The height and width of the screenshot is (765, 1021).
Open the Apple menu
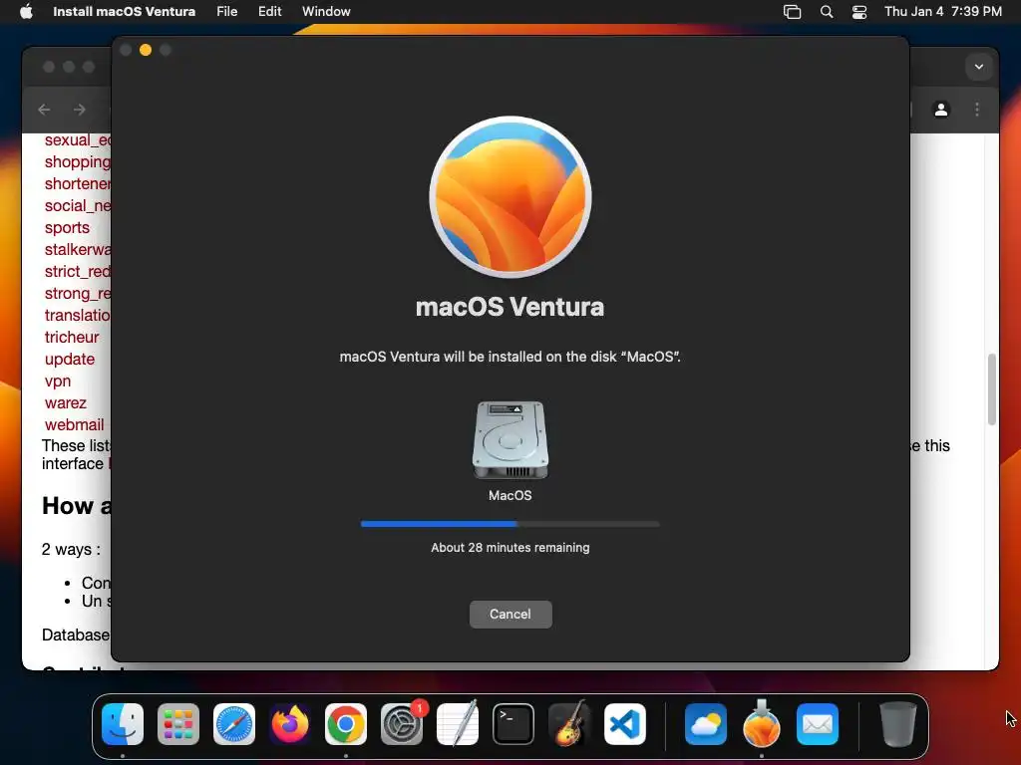point(26,11)
